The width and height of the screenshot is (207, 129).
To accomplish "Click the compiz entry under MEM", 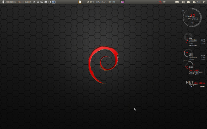I will [x=191, y=59].
